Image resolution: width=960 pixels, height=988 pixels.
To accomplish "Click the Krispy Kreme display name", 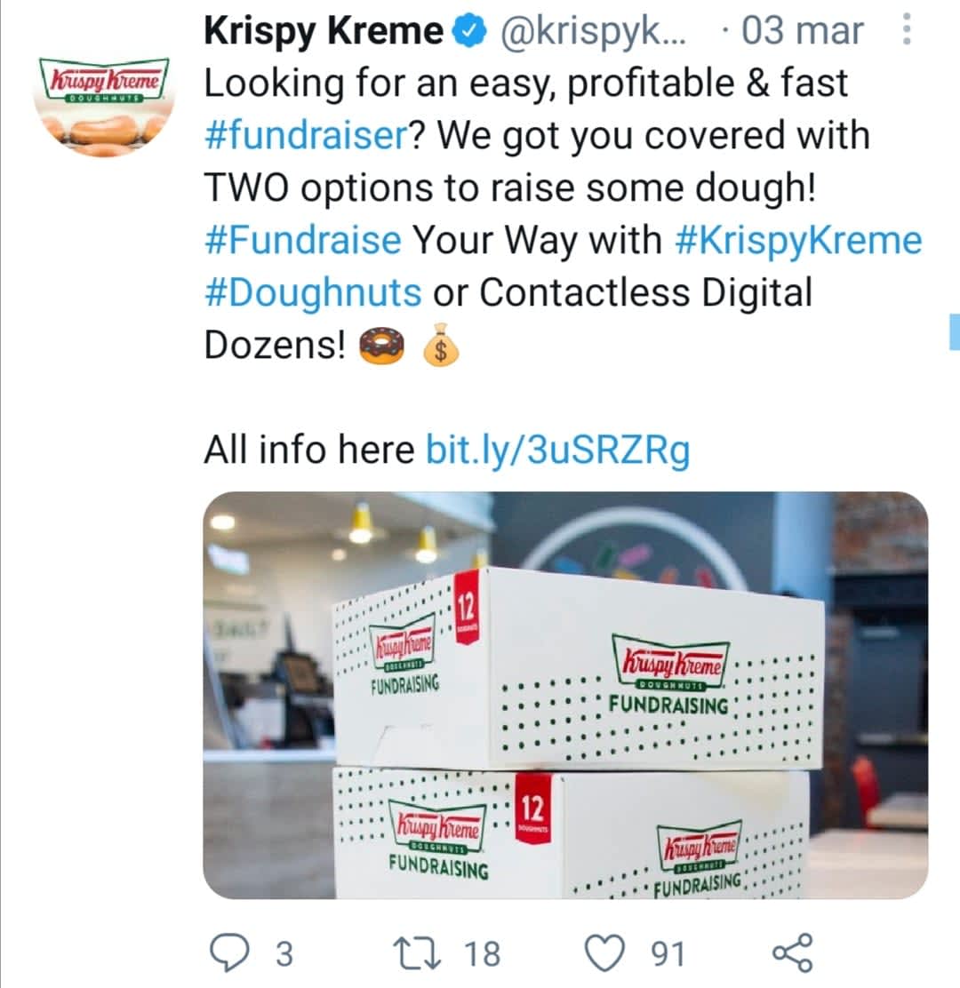I will [x=324, y=32].
